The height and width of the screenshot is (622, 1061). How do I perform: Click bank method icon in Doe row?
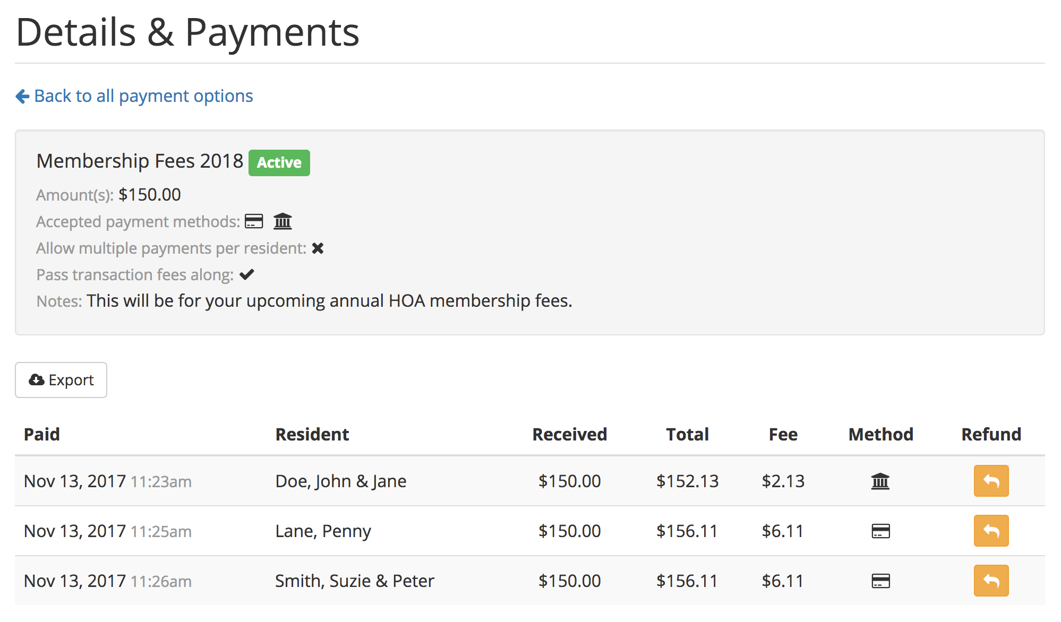(x=880, y=481)
